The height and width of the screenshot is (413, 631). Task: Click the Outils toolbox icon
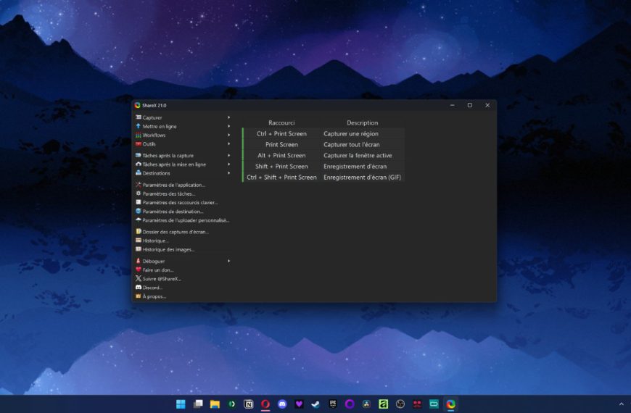tap(139, 143)
